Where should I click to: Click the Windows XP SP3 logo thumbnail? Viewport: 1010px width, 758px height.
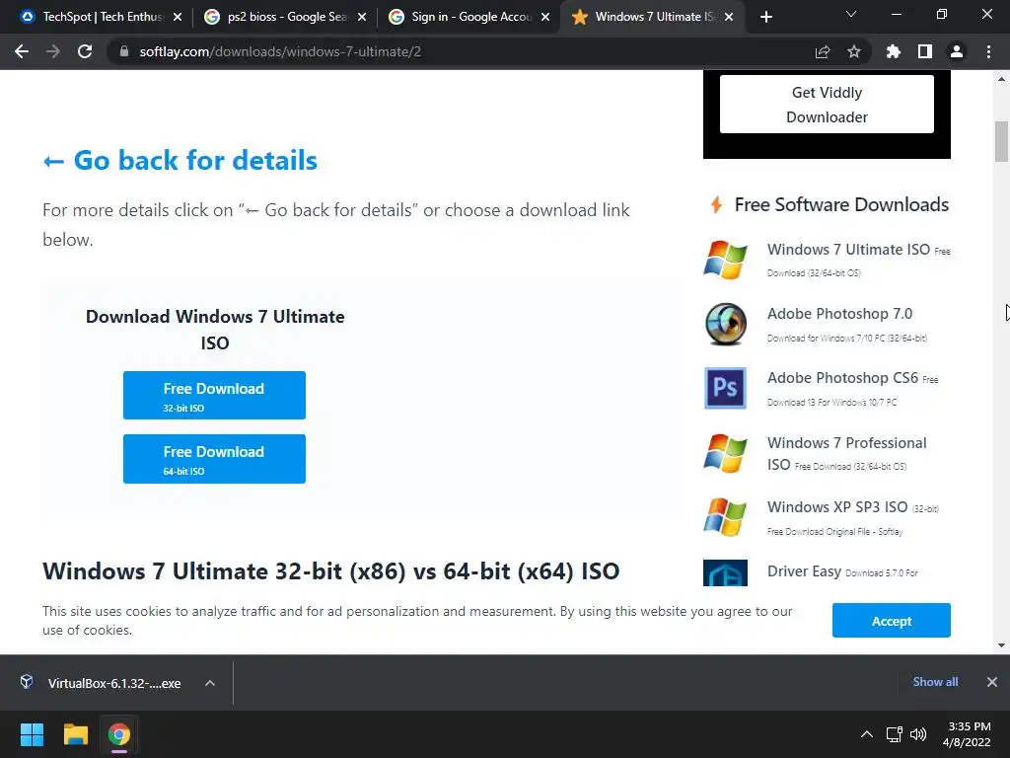tap(725, 517)
